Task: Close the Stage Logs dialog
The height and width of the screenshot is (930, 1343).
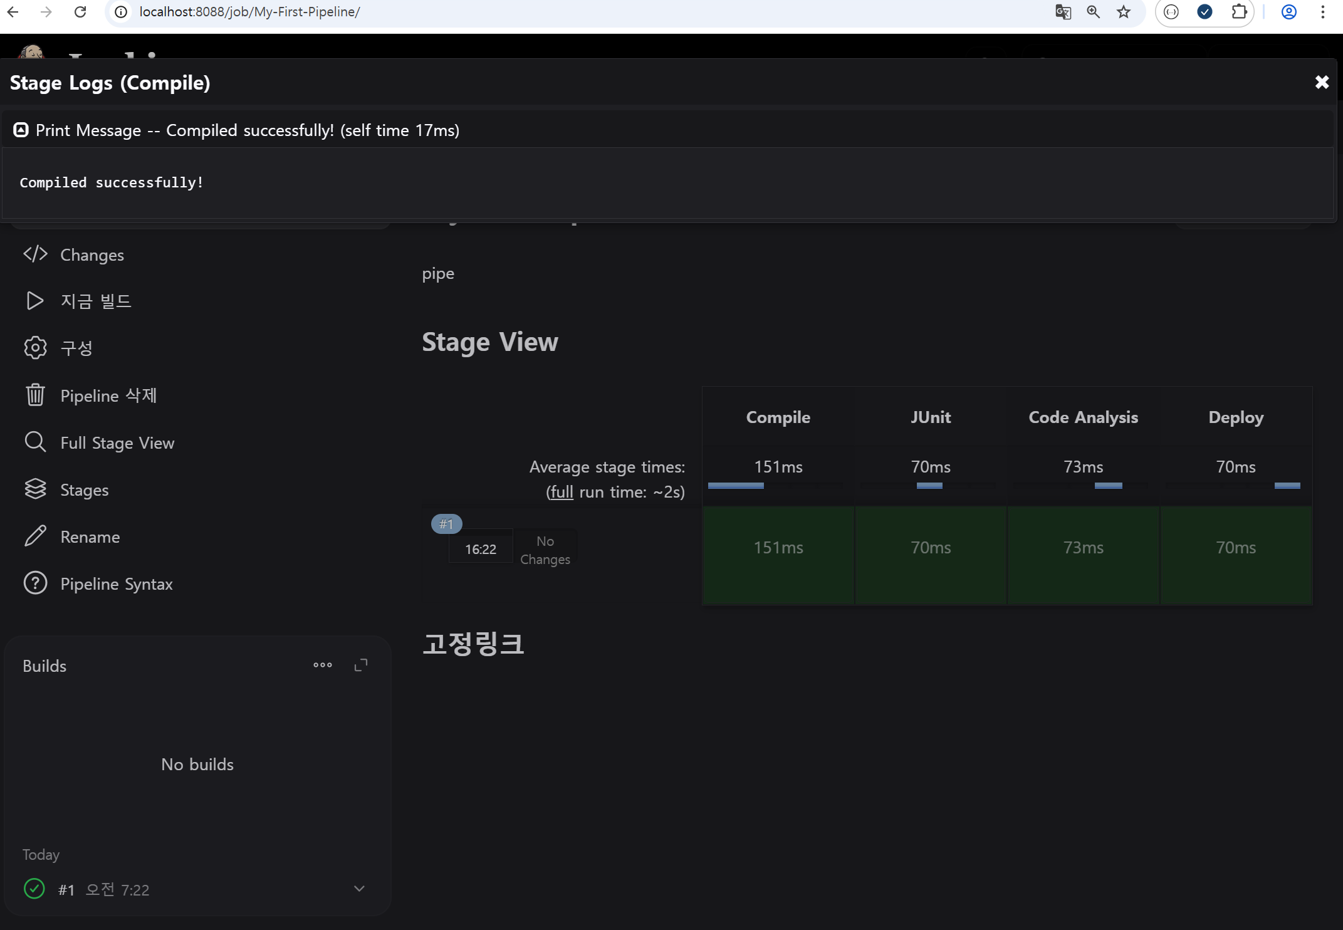Action: [1322, 82]
